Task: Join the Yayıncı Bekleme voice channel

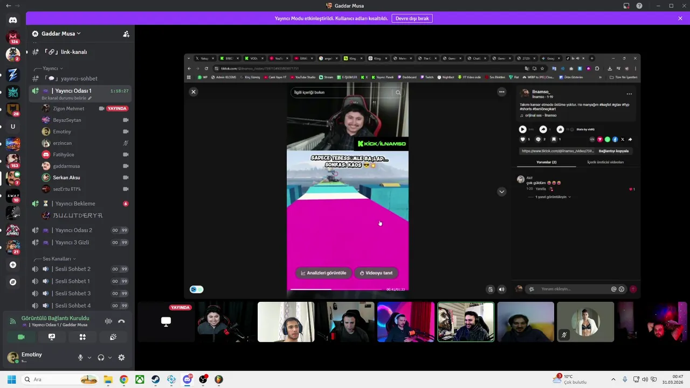Action: (81, 204)
